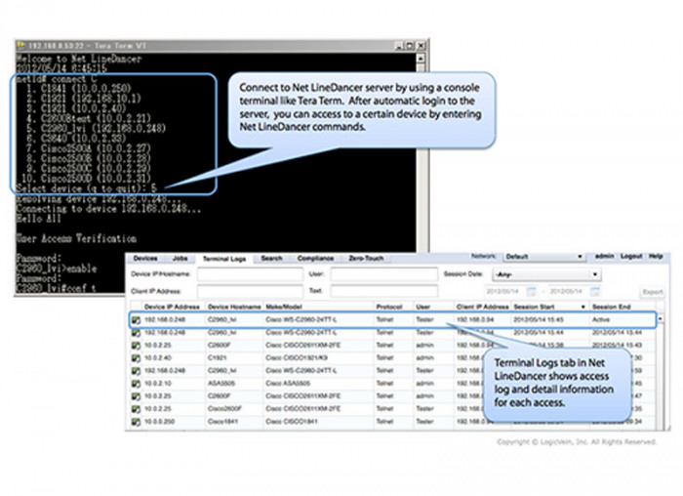Image resolution: width=683 pixels, height=496 pixels.
Task: Switch to the Jobs tab
Action: click(180, 259)
